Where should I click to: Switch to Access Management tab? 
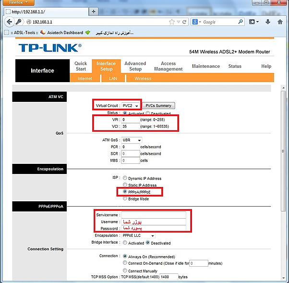169,66
